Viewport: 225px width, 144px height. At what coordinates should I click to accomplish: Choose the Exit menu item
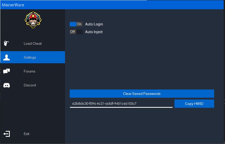tap(33, 134)
